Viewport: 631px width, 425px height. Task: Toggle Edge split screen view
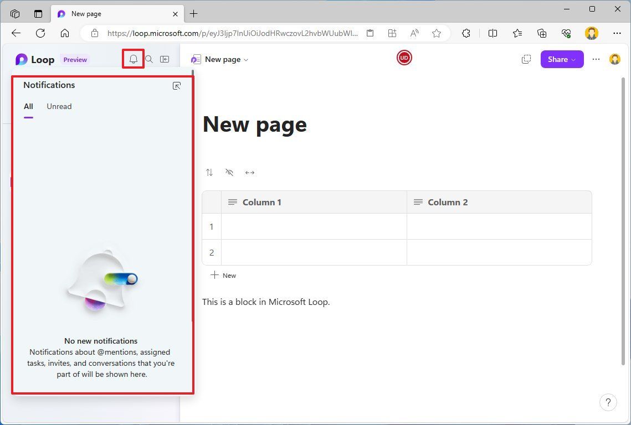493,33
